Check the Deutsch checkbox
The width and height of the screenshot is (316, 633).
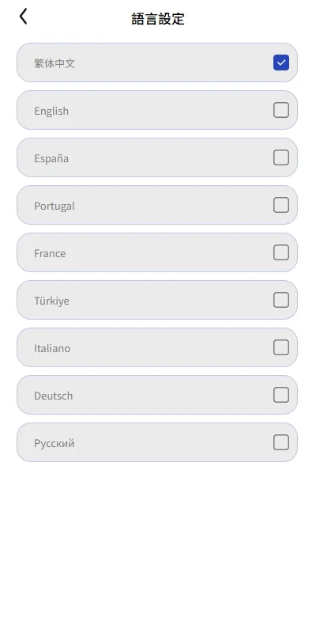pyautogui.click(x=281, y=395)
